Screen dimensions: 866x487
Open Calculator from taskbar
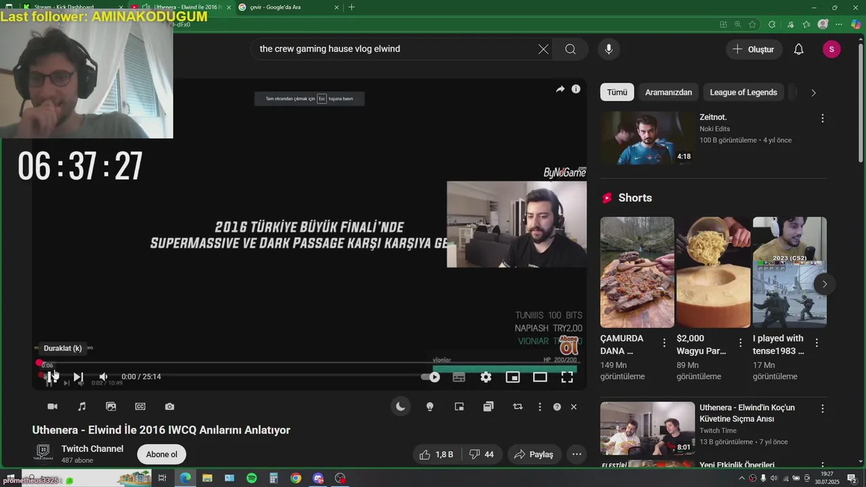273,478
